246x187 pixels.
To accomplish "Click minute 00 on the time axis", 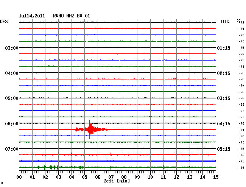I will 19,177.
